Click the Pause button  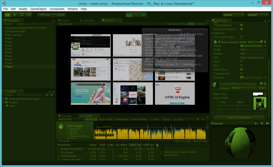click(136, 15)
